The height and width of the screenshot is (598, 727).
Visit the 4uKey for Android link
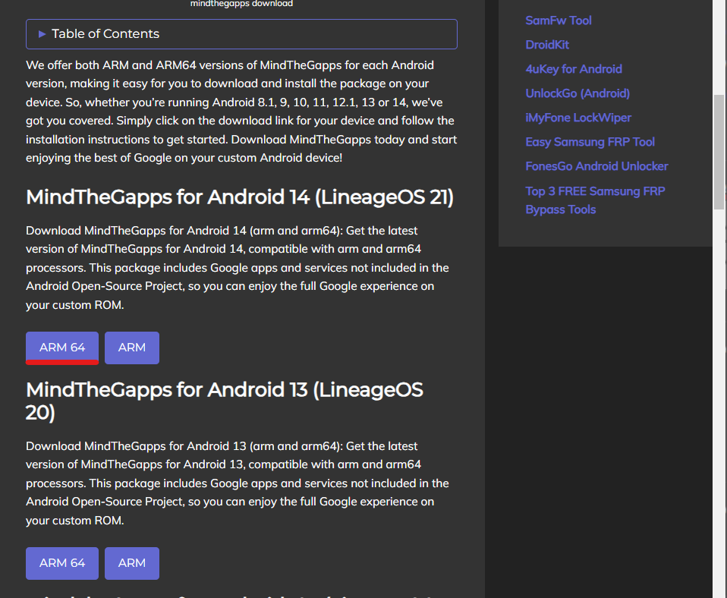[x=574, y=69]
